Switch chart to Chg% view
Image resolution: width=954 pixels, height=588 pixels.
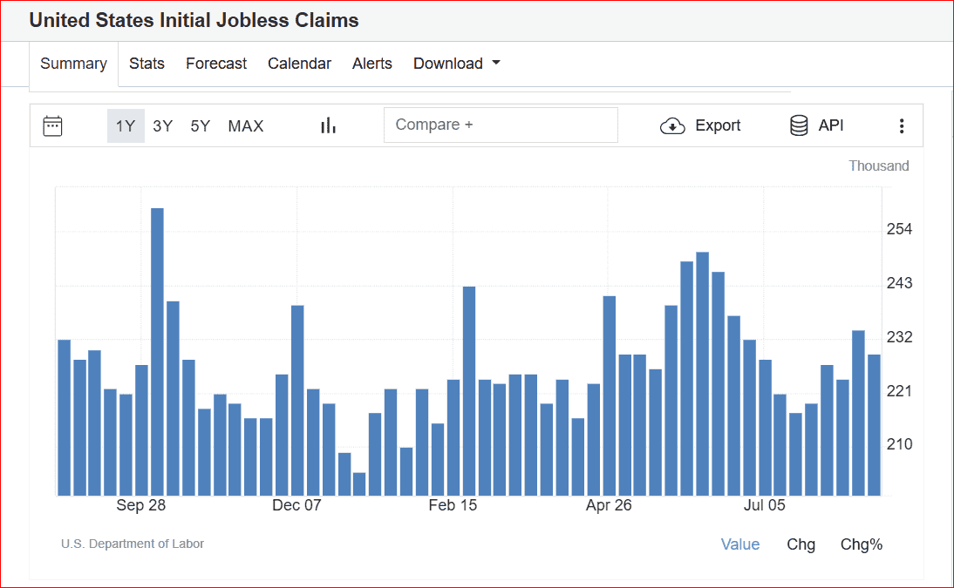[x=861, y=544]
